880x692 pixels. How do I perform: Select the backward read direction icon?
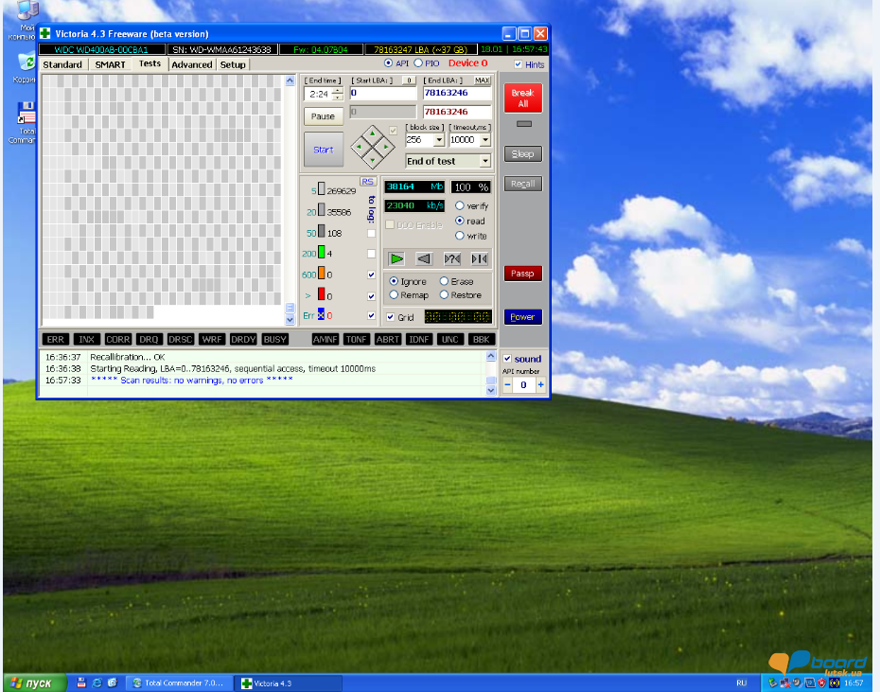point(423,258)
